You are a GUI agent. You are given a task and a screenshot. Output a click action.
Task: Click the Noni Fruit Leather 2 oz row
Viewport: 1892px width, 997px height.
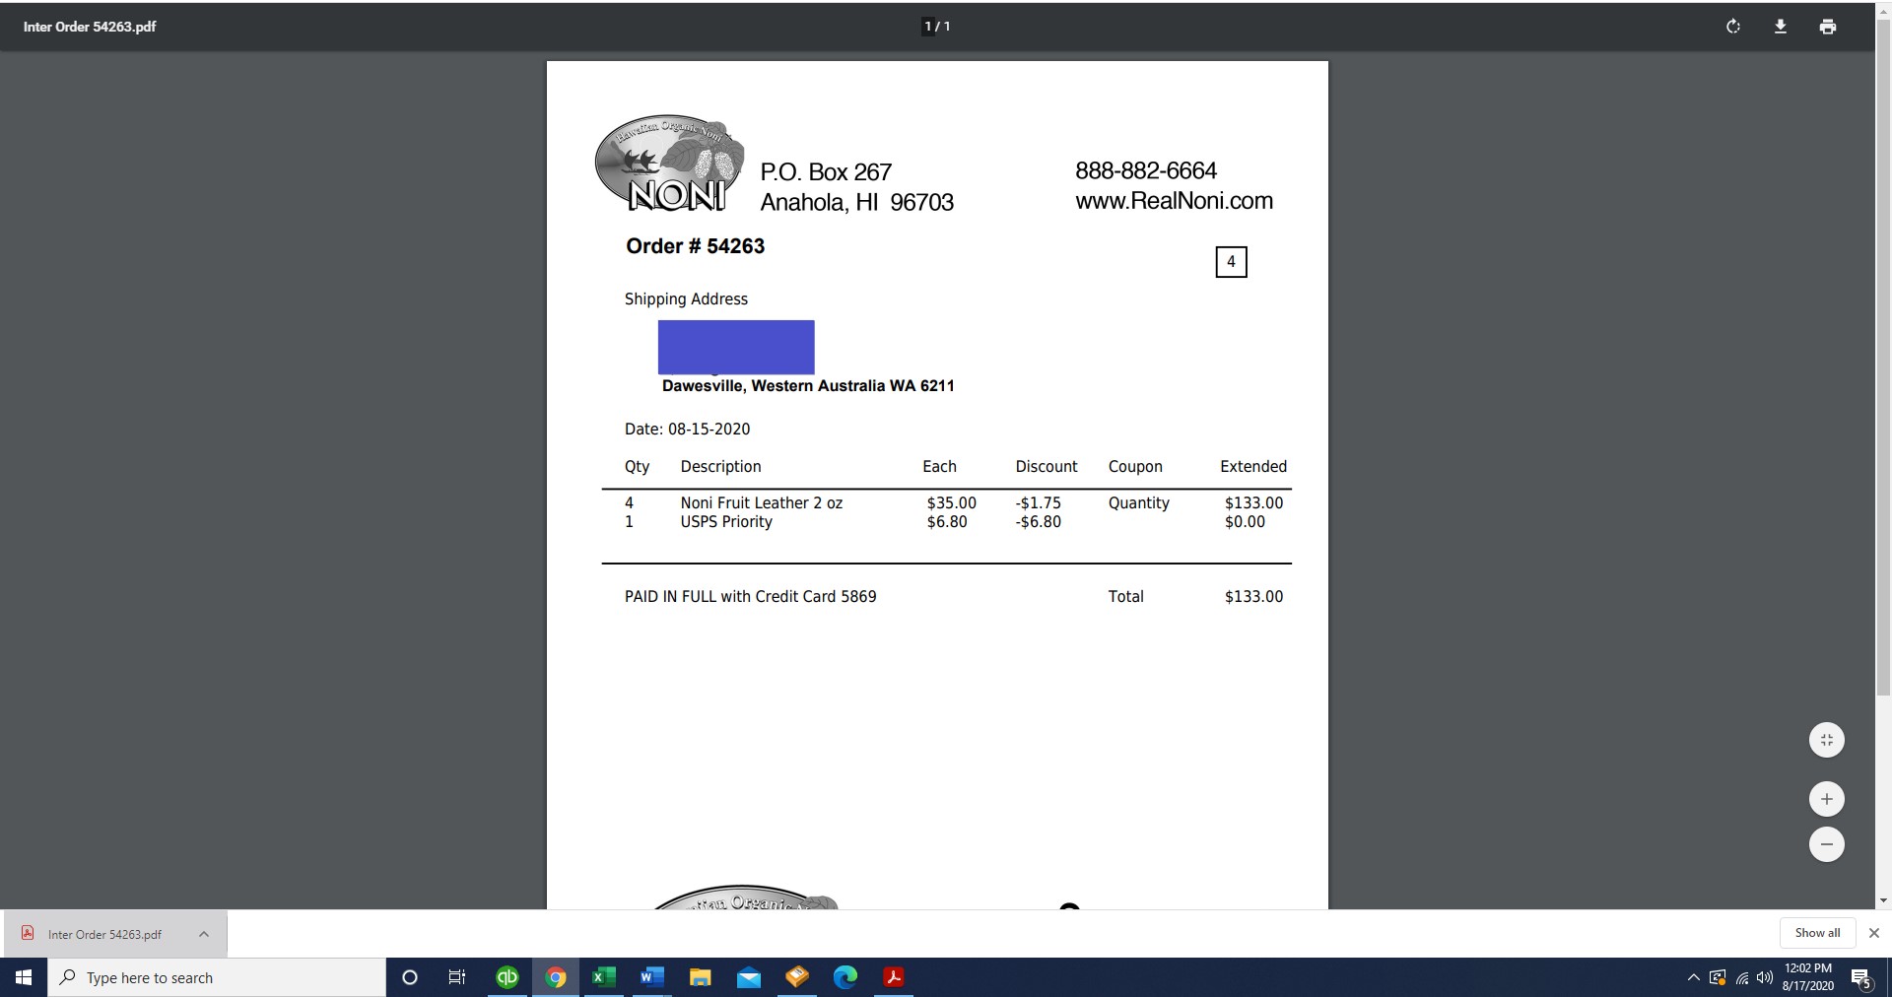[x=946, y=502]
